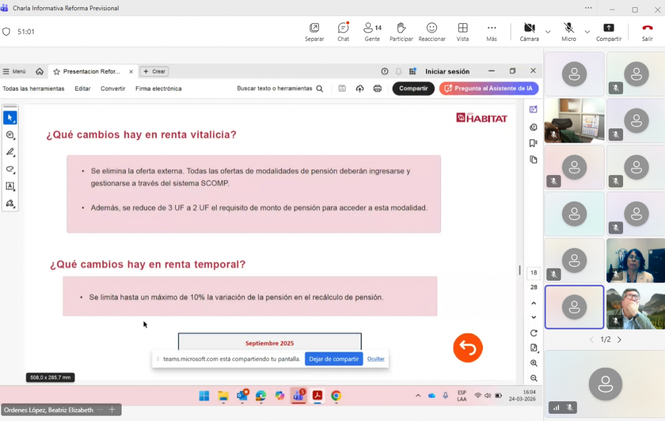Raise hand with Participar icon

click(401, 31)
